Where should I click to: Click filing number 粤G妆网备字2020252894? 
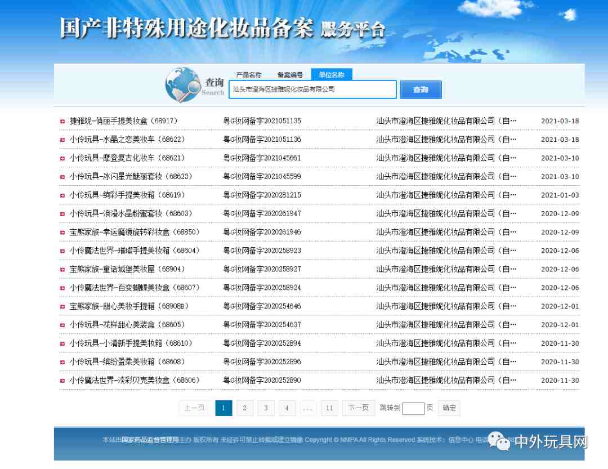coord(262,343)
